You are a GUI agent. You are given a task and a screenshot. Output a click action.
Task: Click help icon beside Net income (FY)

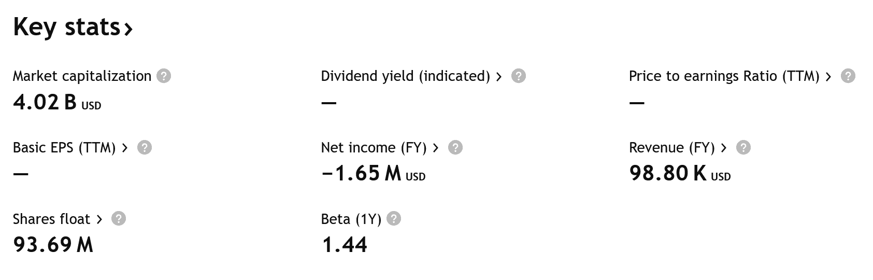click(x=455, y=148)
